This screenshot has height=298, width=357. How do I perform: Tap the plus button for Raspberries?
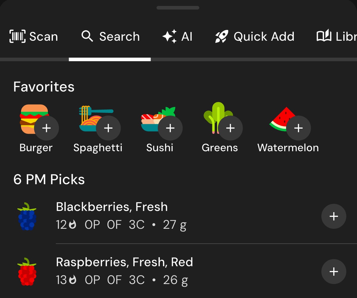tap(334, 272)
